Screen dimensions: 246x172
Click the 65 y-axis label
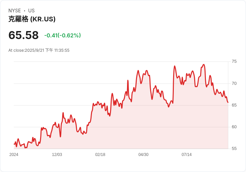234,105
